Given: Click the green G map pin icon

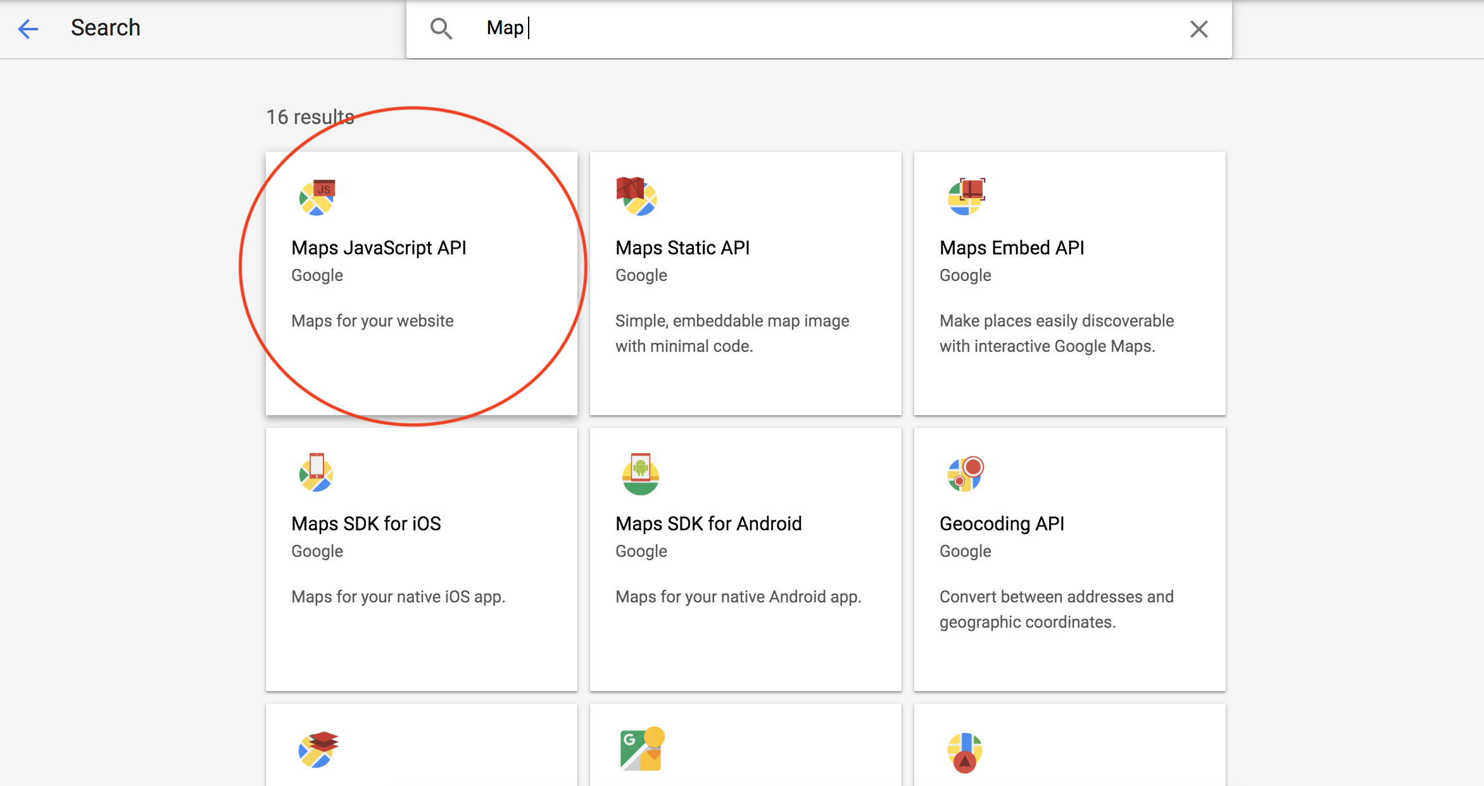Looking at the screenshot, I should tap(642, 749).
